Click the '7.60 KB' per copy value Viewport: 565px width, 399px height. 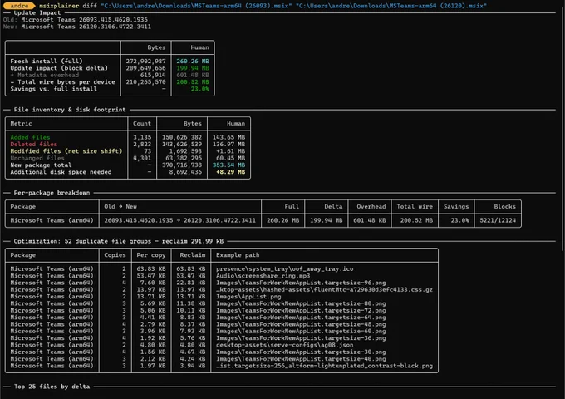[153, 283]
